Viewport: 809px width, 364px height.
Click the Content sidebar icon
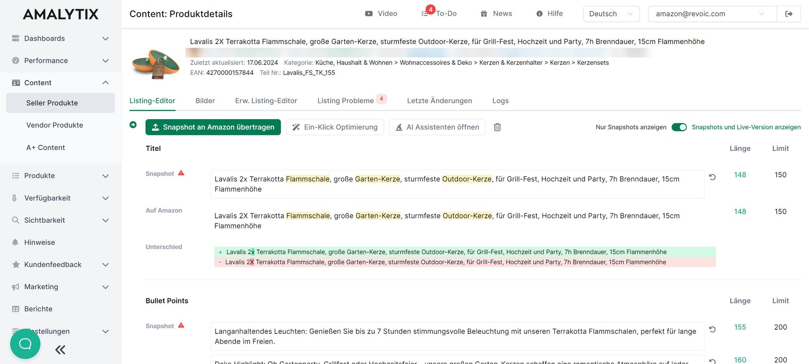pyautogui.click(x=15, y=83)
